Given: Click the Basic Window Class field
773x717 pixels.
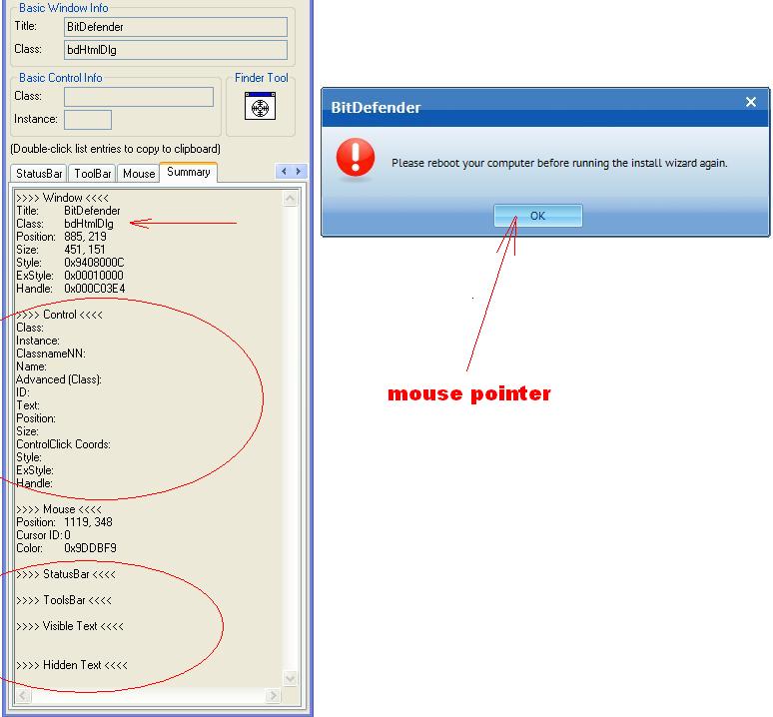Looking at the screenshot, I should click(x=176, y=50).
